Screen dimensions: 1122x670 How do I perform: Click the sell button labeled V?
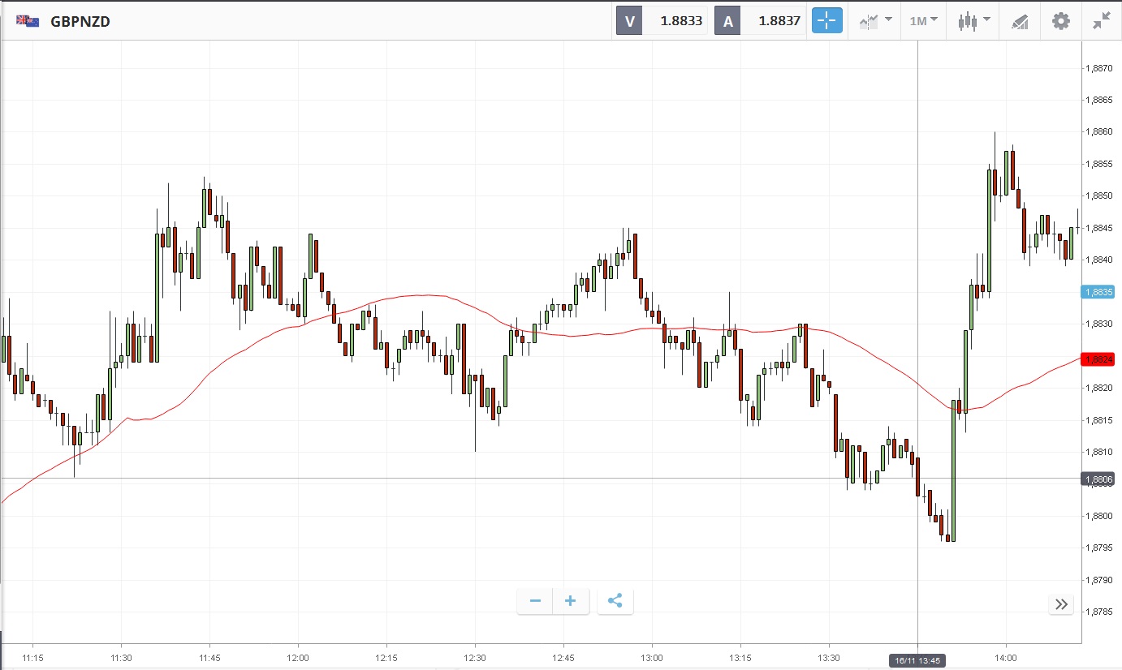629,21
